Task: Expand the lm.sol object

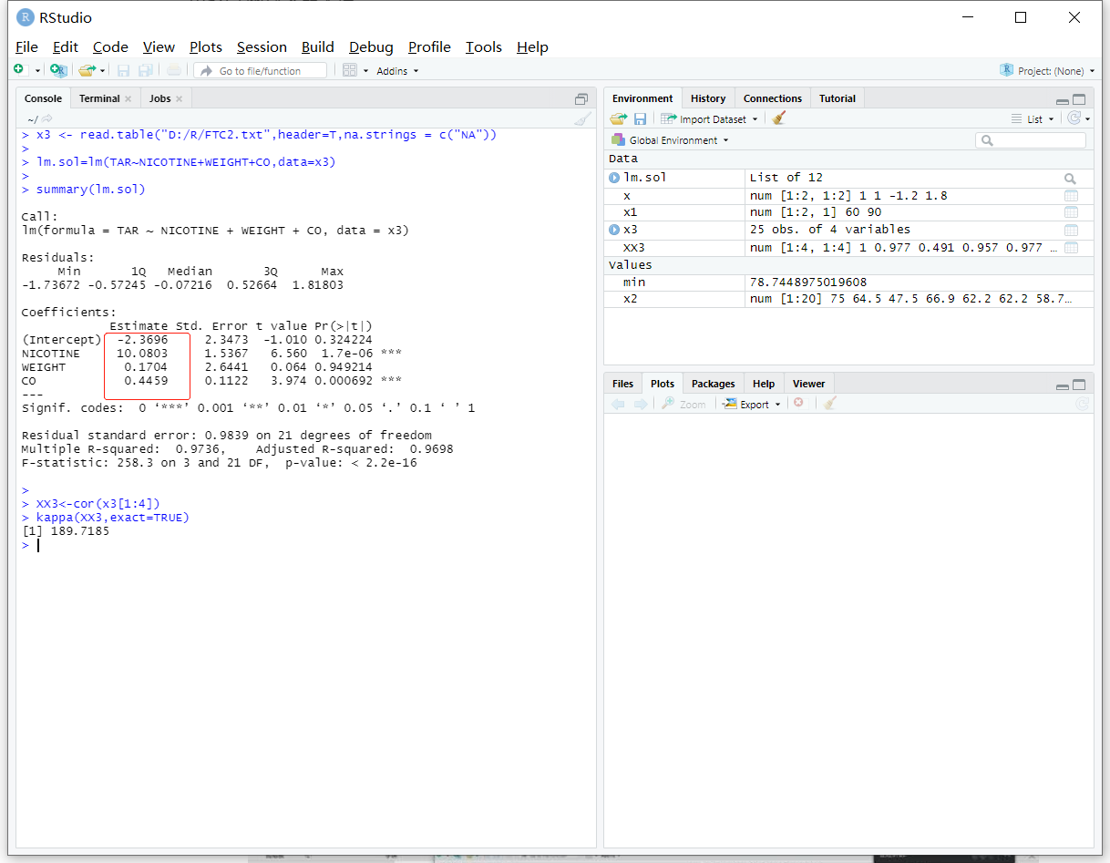Action: pos(614,178)
